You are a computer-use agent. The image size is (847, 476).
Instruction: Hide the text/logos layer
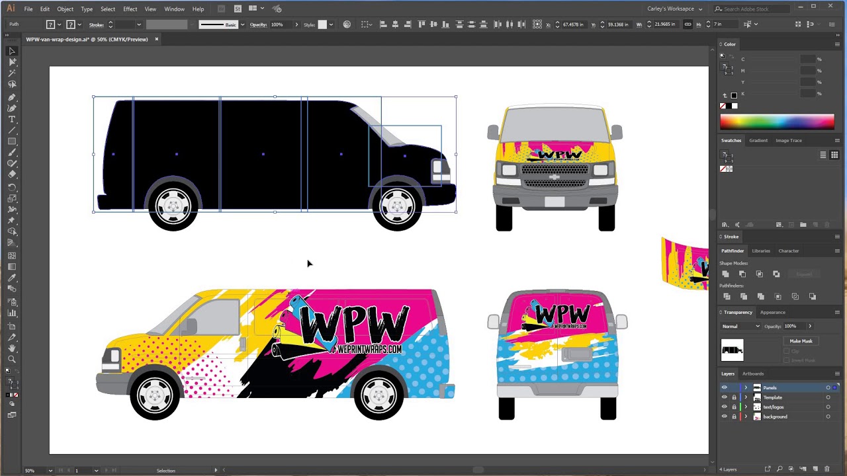[724, 407]
